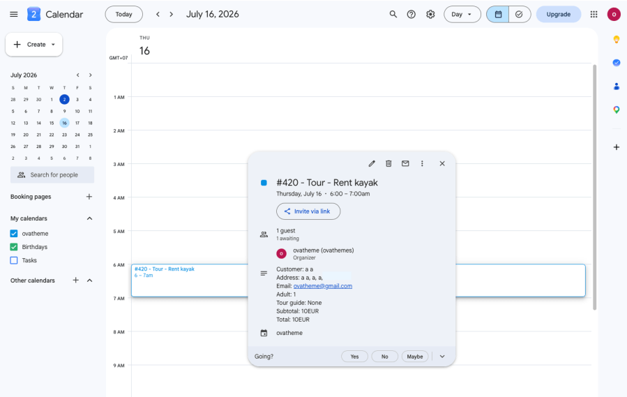Close the event details popup
Screen dimensions: 627x397
click(442, 163)
